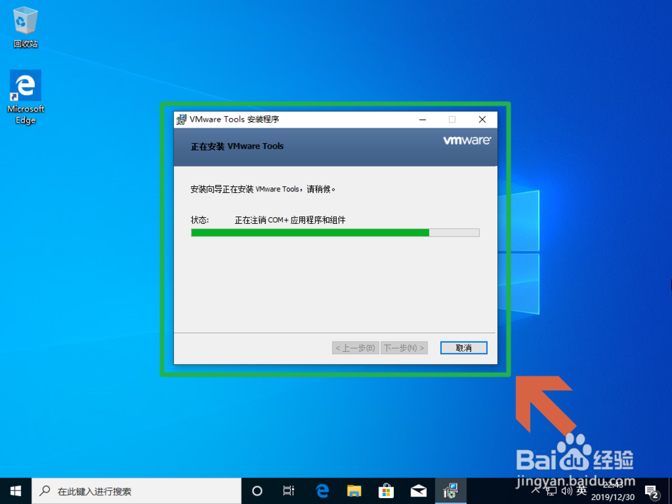
Task: Open Cortana circle icon on taskbar
Action: click(x=257, y=491)
